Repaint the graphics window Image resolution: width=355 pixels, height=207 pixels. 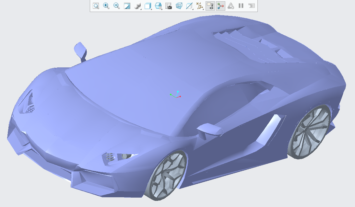click(127, 6)
